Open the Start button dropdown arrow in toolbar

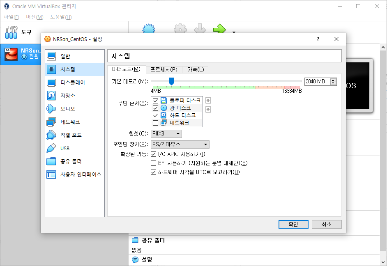[234, 32]
